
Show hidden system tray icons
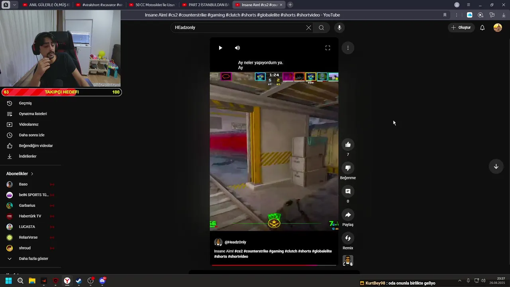[459, 281]
